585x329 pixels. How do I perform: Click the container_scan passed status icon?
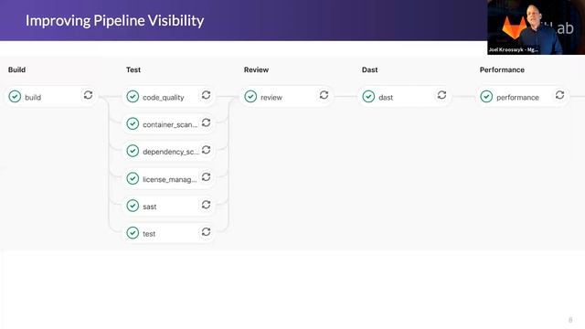(x=133, y=124)
